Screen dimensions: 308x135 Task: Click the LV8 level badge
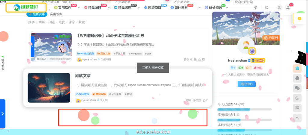click(x=260, y=60)
